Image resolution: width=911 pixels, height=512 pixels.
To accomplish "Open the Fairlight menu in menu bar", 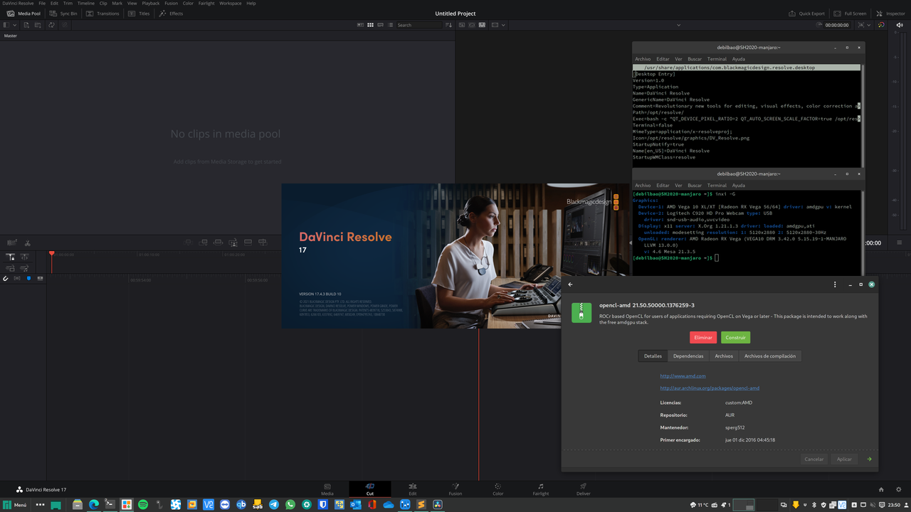I will point(206,4).
